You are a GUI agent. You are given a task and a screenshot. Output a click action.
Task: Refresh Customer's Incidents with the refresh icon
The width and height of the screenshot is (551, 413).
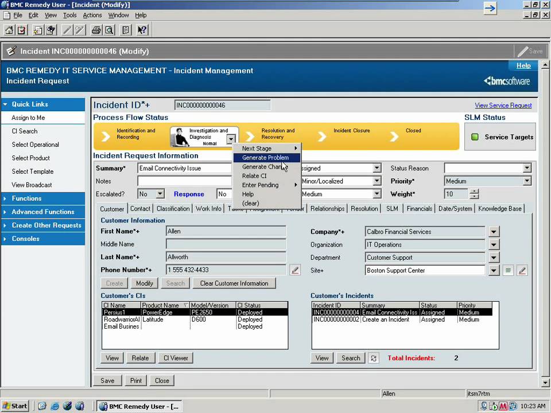[374, 358]
